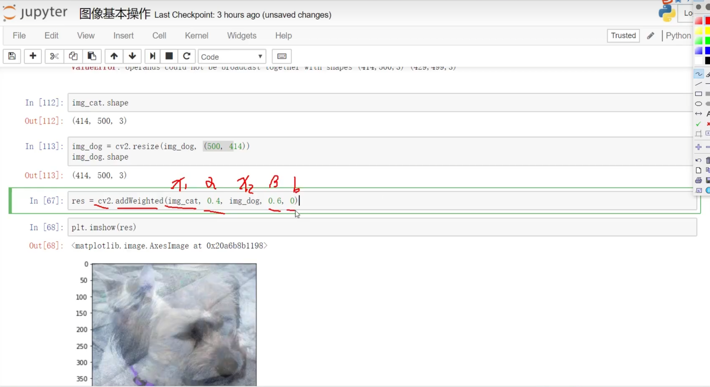Run the current cell
This screenshot has height=387, width=710.
pyautogui.click(x=152, y=56)
